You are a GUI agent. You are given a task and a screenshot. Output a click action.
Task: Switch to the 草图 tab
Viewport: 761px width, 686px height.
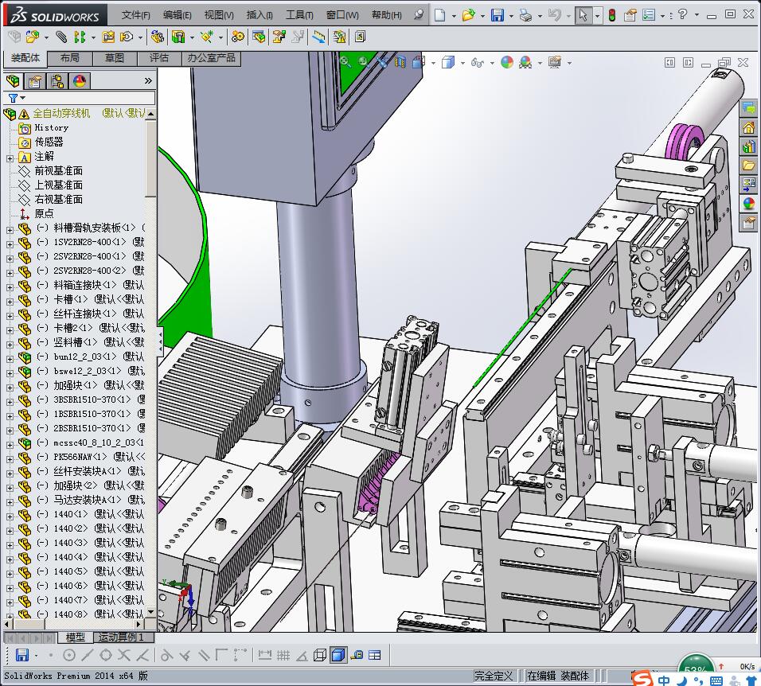115,58
